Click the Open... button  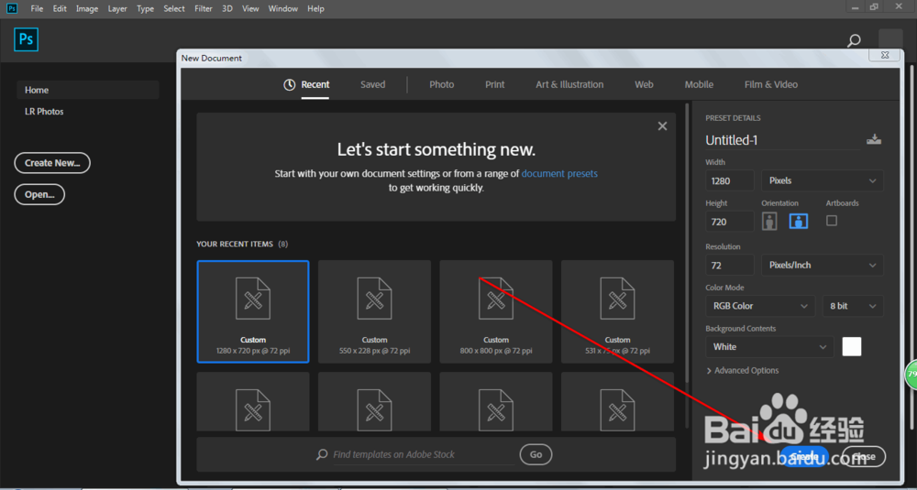pos(39,195)
